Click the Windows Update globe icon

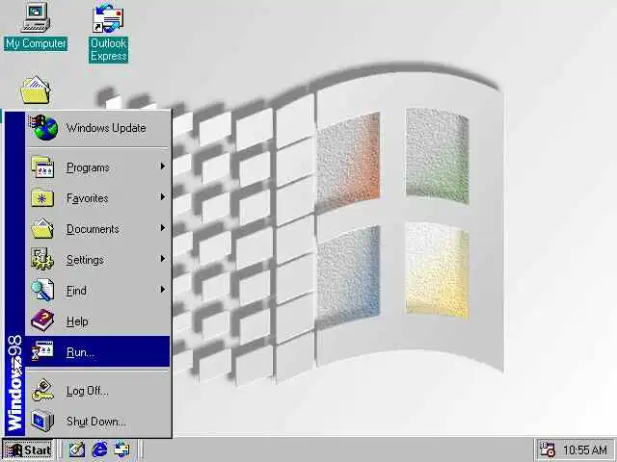click(43, 127)
